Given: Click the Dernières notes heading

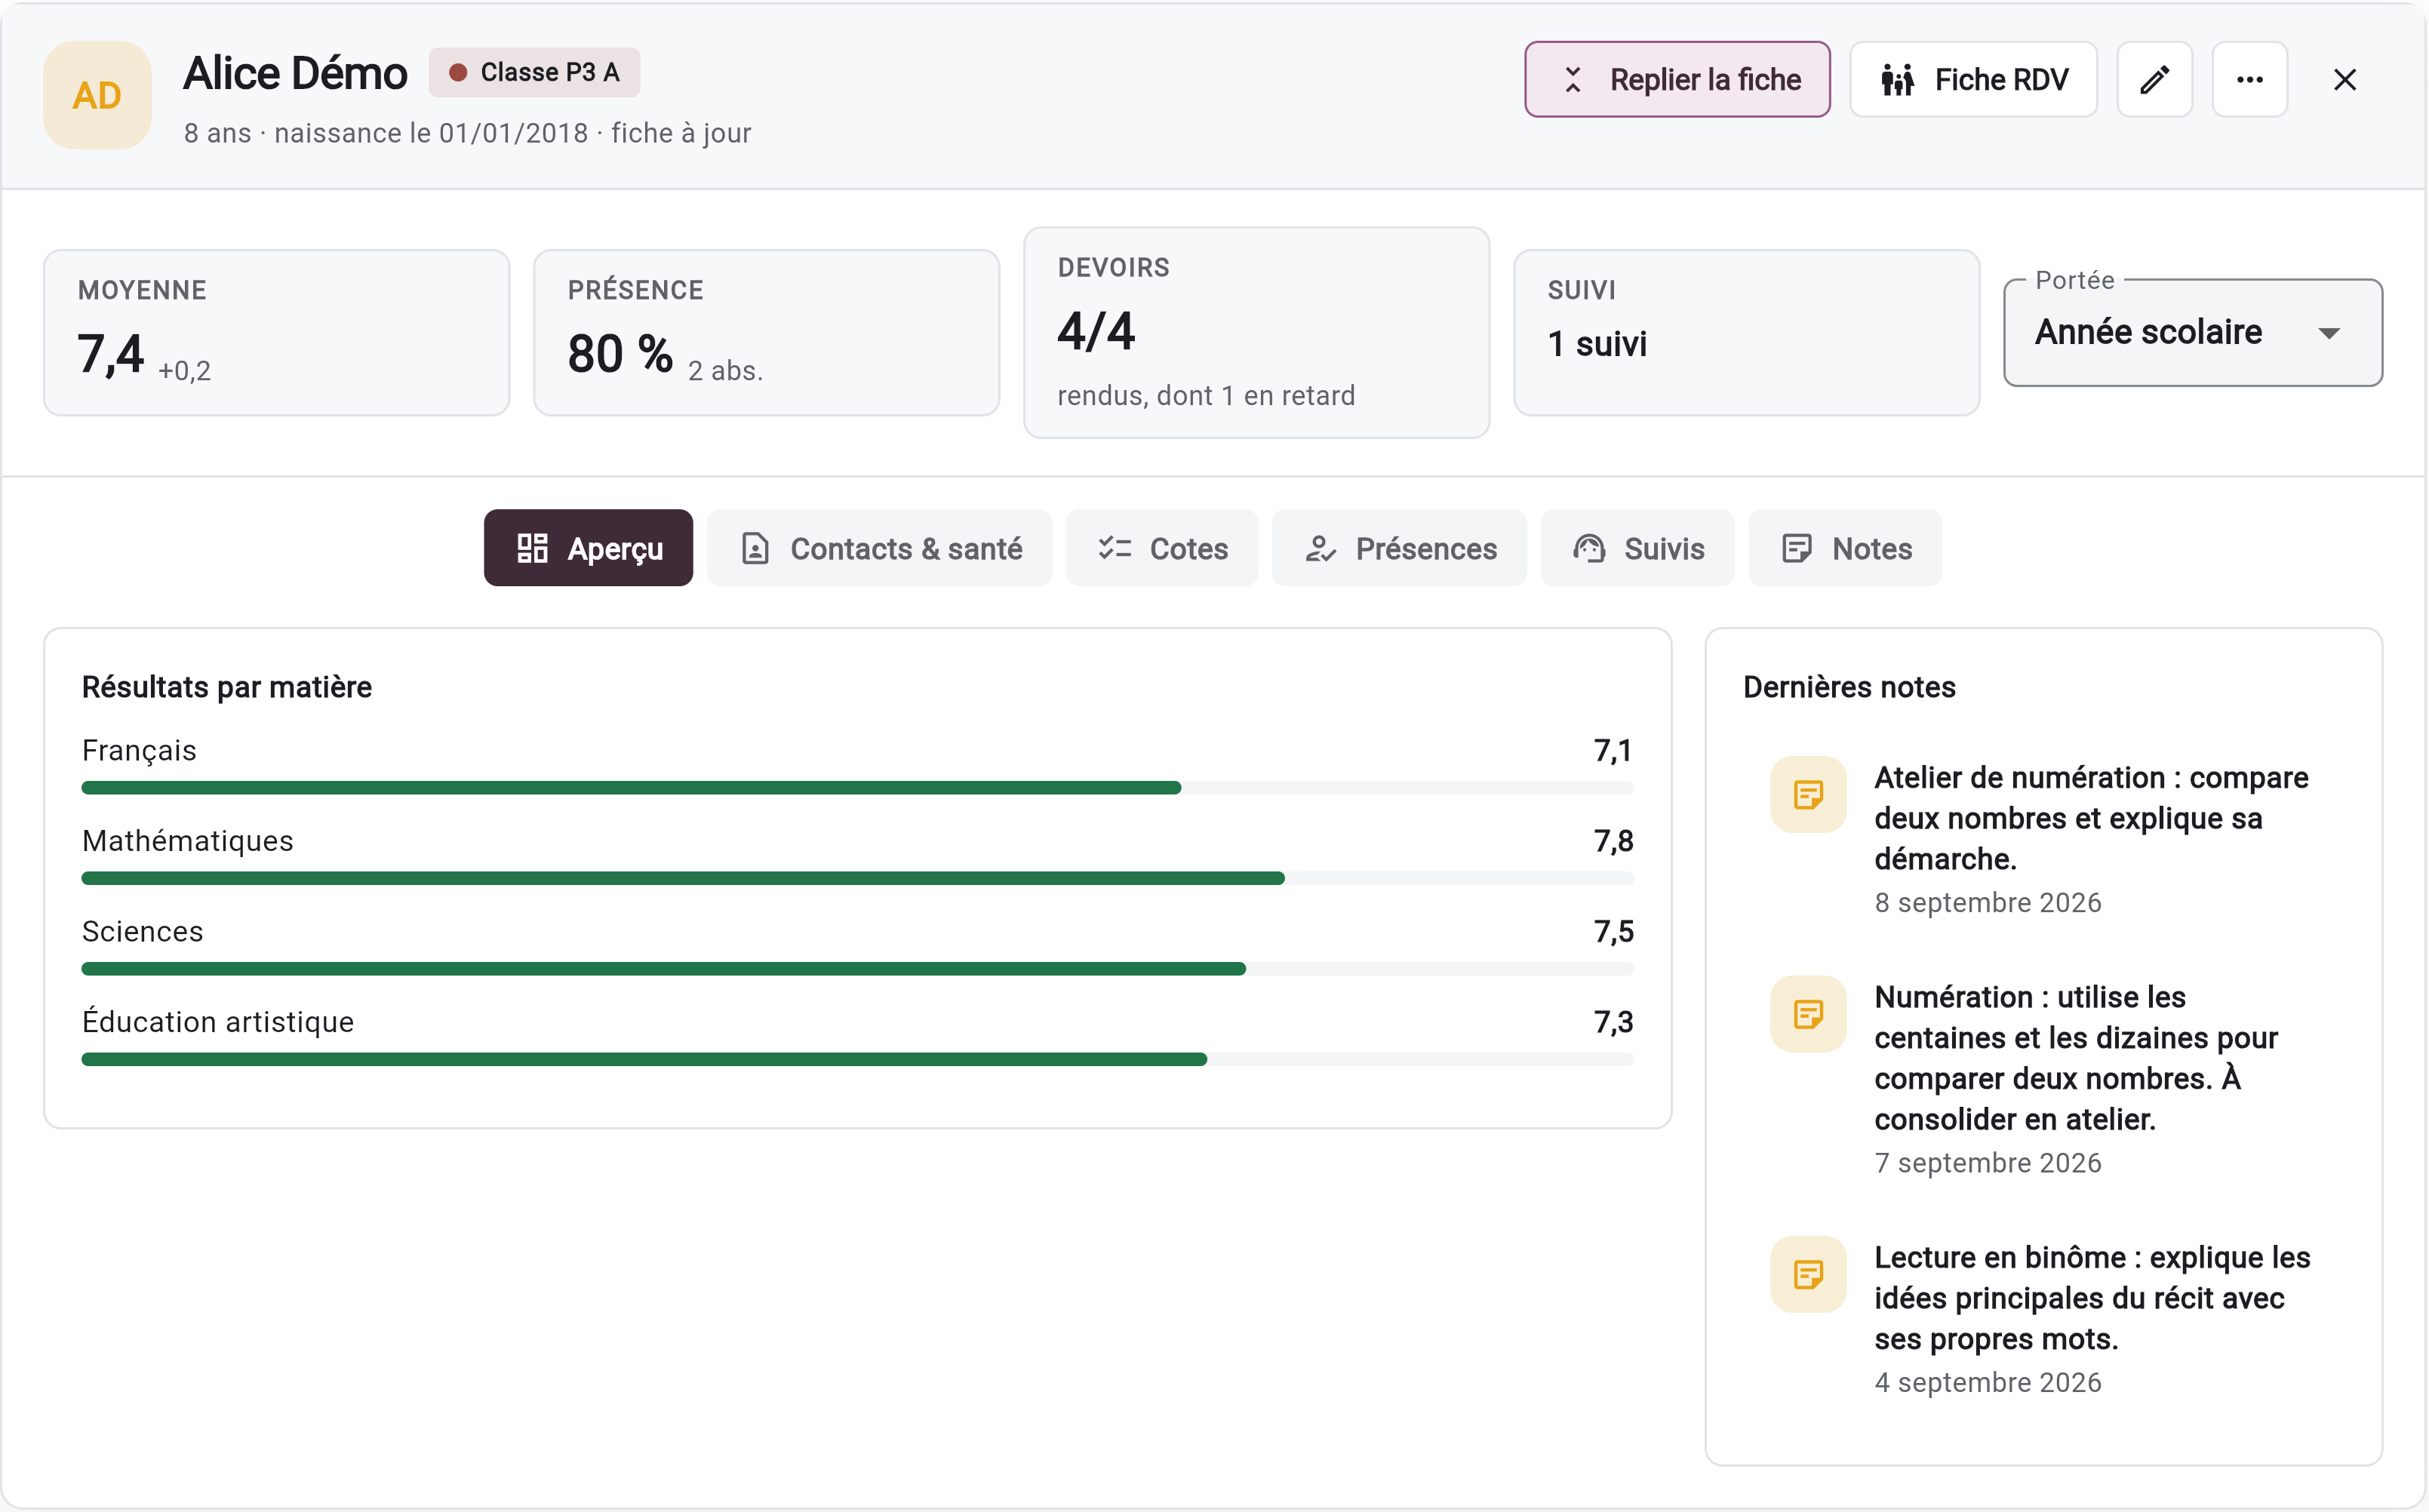Looking at the screenshot, I should (x=1849, y=687).
